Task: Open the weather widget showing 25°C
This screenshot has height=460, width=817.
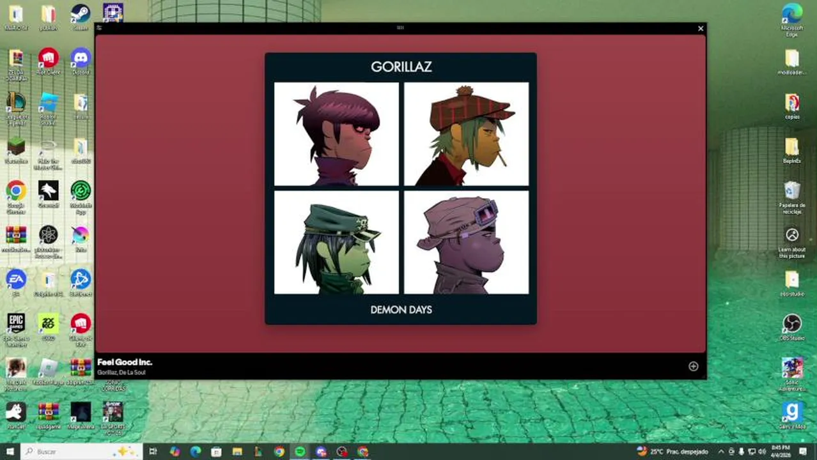Action: pos(673,451)
